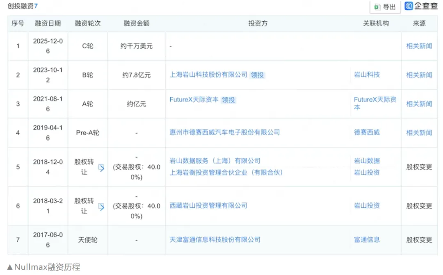Open investor 惠州市德赛西威汽车电子股份有限公司
Screen dimensions: 443x275
[225, 132]
